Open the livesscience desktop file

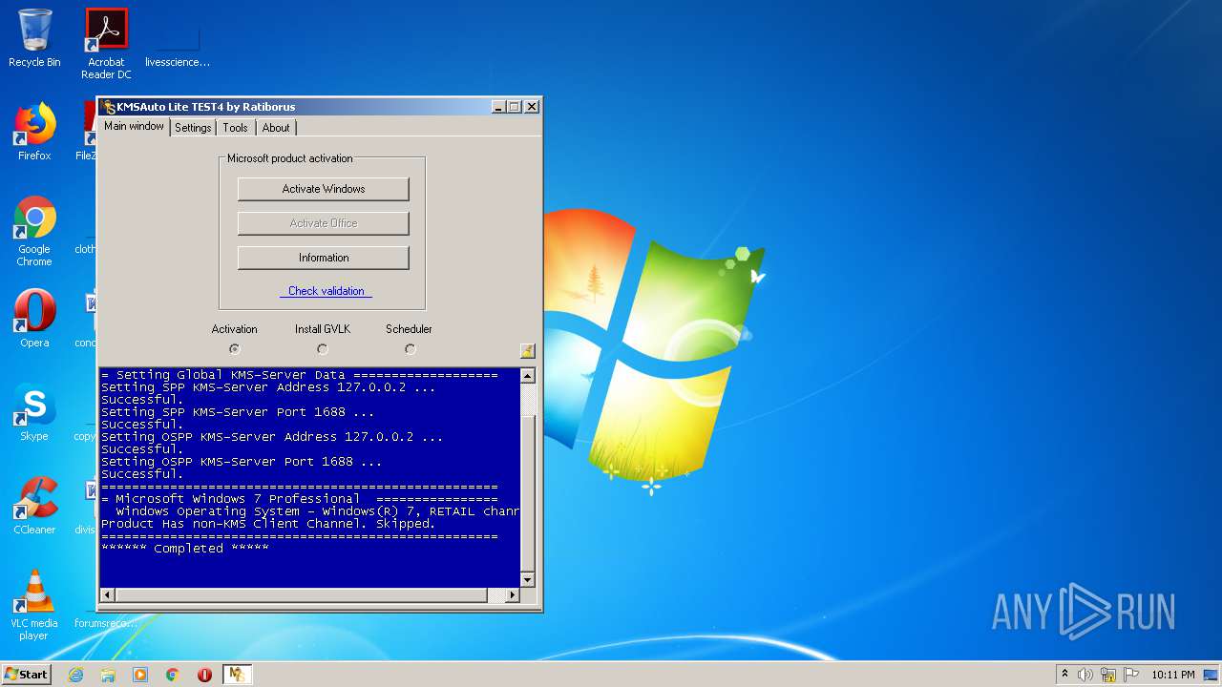[x=178, y=44]
